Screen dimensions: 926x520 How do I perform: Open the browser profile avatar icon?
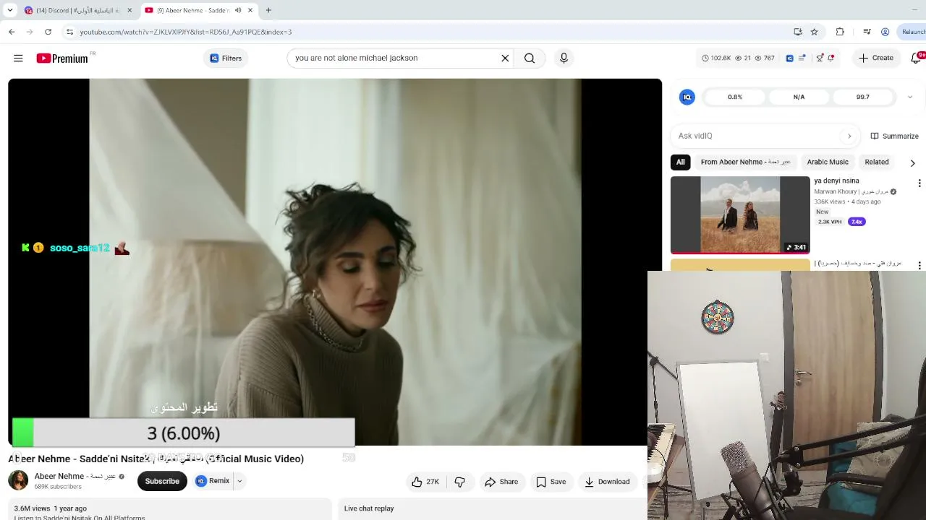(885, 32)
